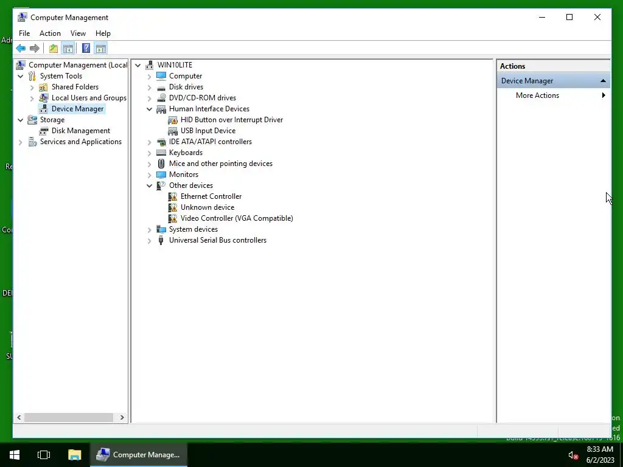Viewport: 623px width, 467px height.
Task: Select Computer Management (Local) root node
Action: tap(78, 65)
